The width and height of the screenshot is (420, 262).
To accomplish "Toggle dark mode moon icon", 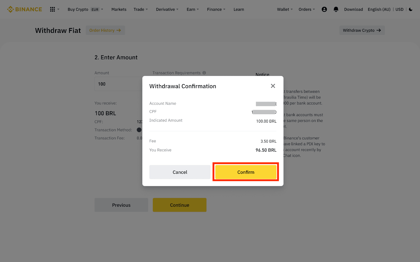I will click(x=411, y=9).
